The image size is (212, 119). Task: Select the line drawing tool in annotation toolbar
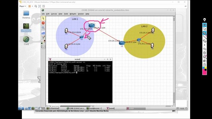[205, 37]
